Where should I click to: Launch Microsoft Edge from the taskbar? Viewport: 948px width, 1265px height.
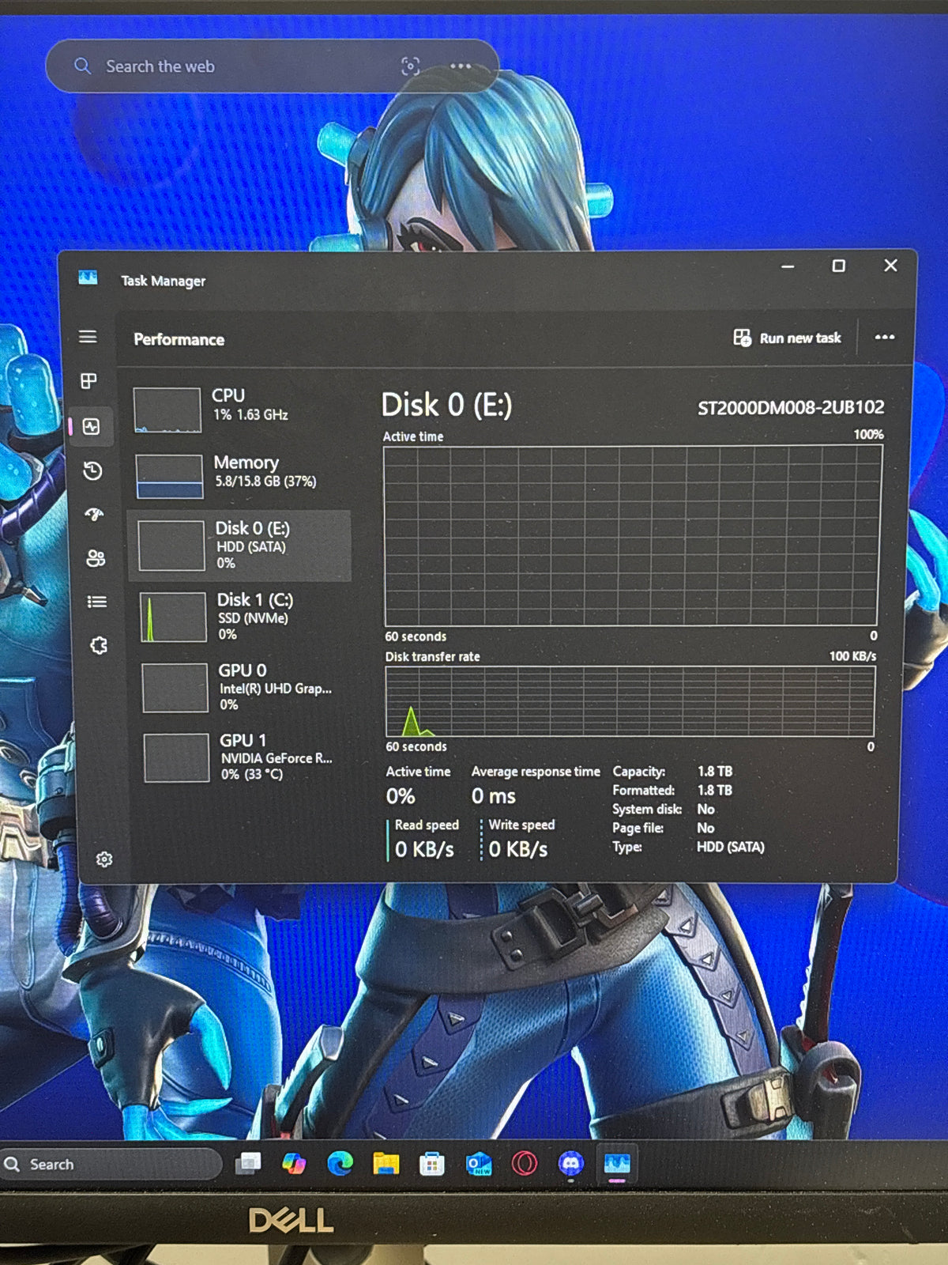(340, 1163)
